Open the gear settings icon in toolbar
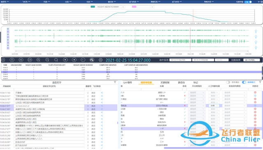263x150 pixels. [x=100, y=60]
